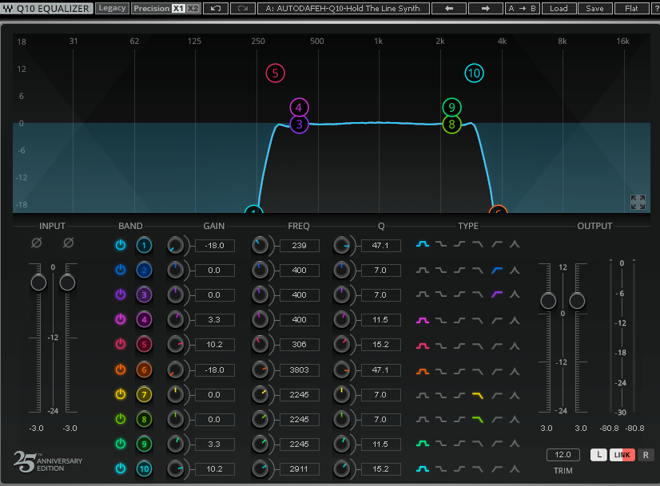Toggle band 6 power button
The width and height of the screenshot is (660, 486).
tap(121, 369)
